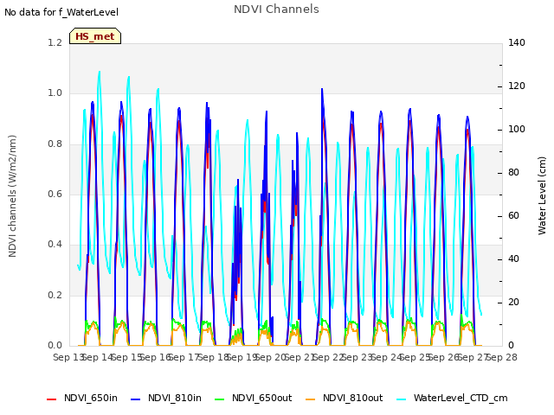The width and height of the screenshot is (554, 415).
Task: Click the 'No data for f_WaterLevel' message
Action: (x=61, y=12)
